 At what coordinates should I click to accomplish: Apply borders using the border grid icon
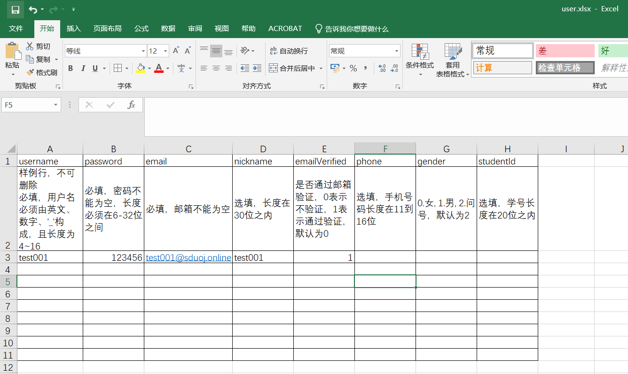[118, 68]
